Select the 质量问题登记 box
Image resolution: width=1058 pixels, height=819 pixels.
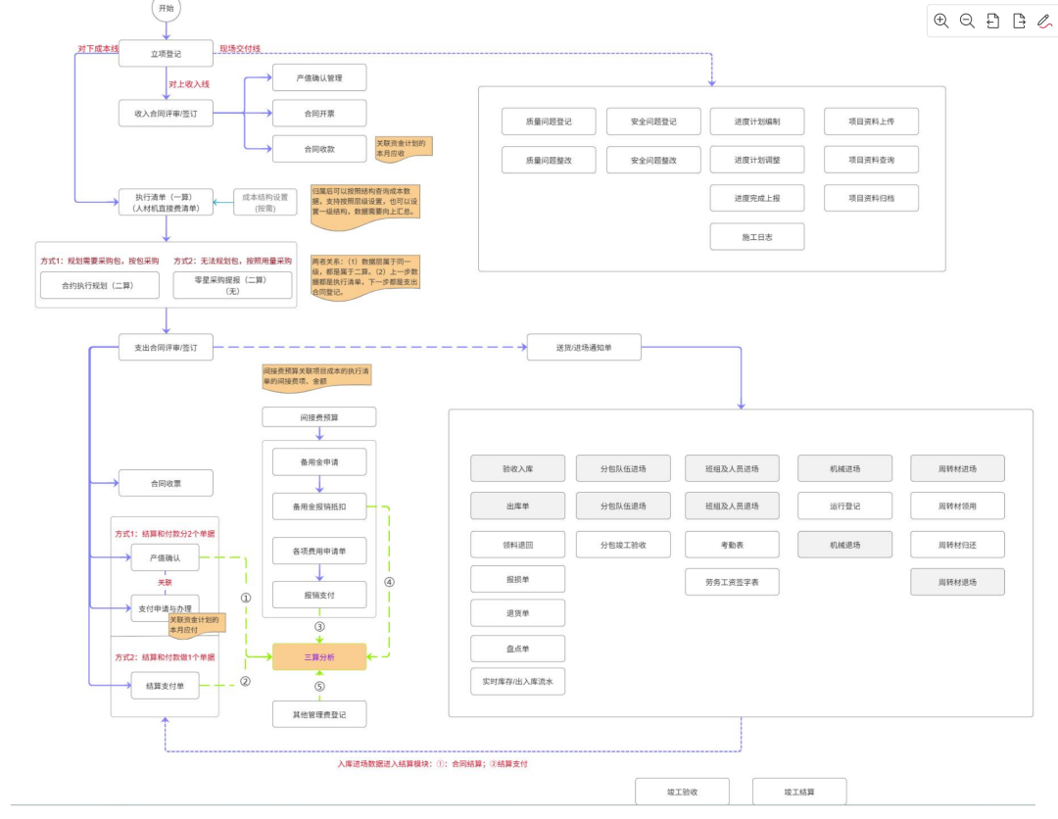[x=549, y=121]
